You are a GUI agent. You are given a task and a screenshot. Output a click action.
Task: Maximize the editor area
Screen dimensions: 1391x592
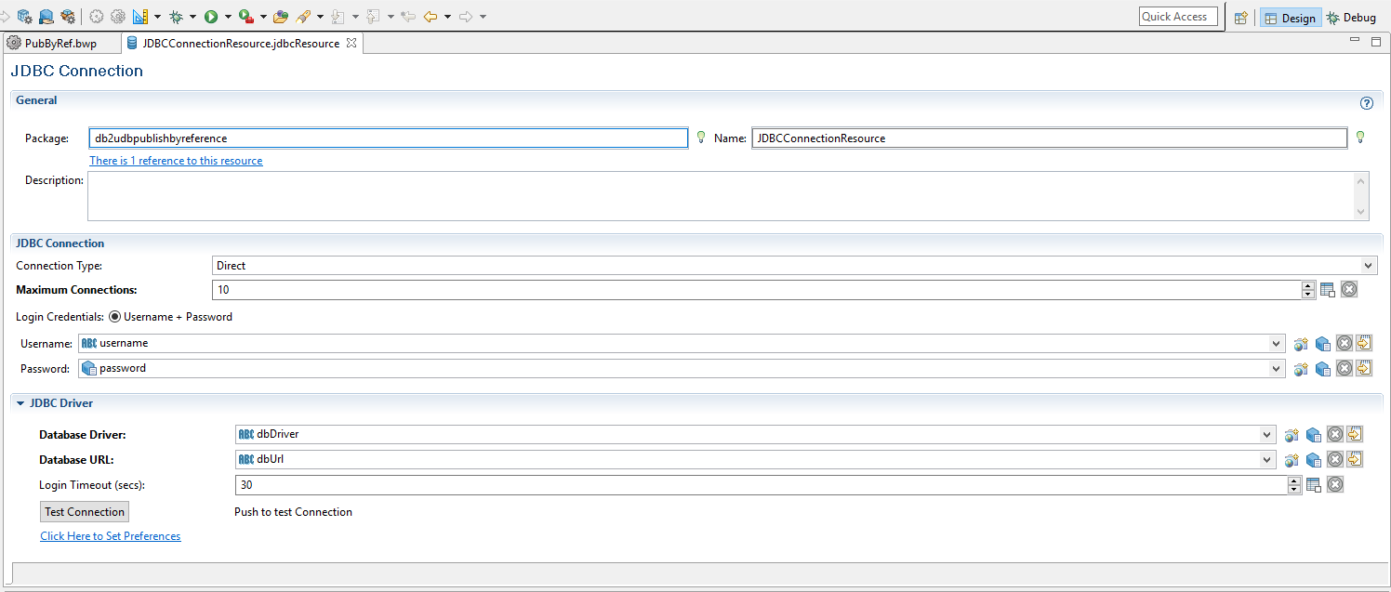tap(1376, 42)
